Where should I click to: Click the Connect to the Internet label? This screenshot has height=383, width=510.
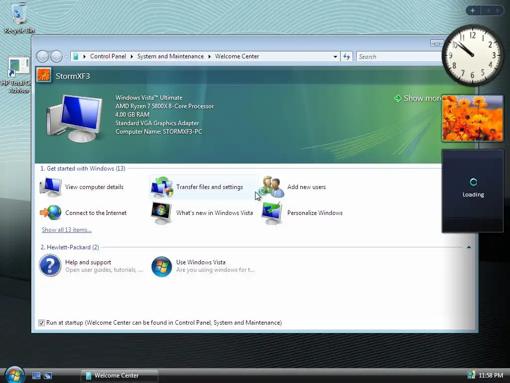coord(96,213)
